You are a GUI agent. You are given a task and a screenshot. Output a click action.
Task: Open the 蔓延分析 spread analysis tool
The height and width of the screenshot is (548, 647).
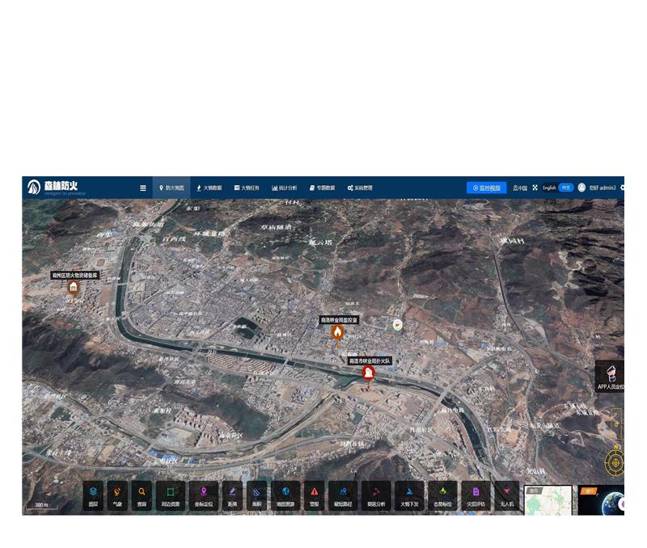click(376, 494)
